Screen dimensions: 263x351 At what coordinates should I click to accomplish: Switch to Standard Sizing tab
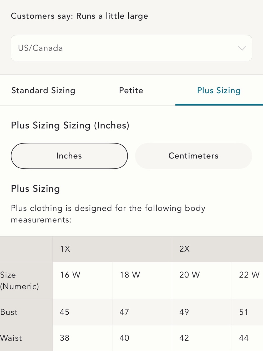(x=43, y=90)
